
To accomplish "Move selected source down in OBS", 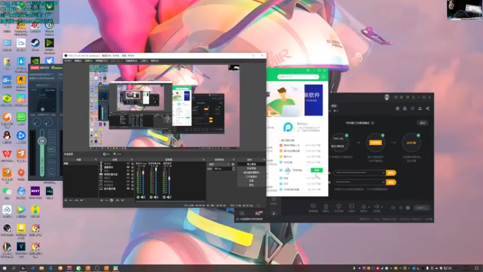I will [x=123, y=201].
